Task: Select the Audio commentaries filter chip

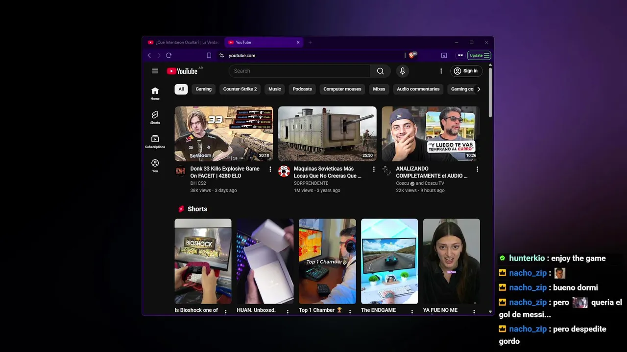Action: coord(418,89)
